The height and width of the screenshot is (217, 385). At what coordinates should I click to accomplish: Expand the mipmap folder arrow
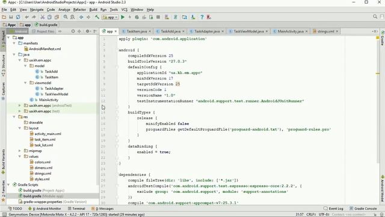click(x=20, y=151)
